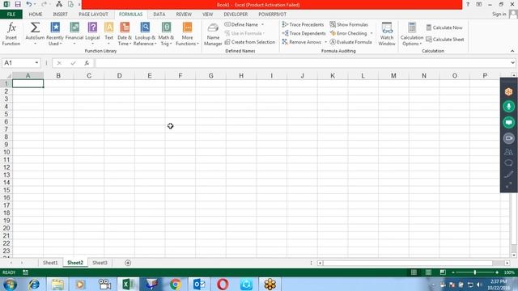The width and height of the screenshot is (518, 291).
Task: Switch to the REVIEW tab
Action: pos(184,15)
